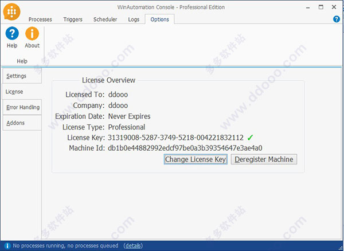Open the Triggers tab
344x251 pixels.
(73, 19)
